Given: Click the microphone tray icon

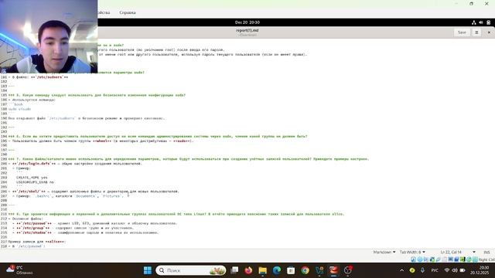Looking at the screenshot, I should [x=422, y=270].
